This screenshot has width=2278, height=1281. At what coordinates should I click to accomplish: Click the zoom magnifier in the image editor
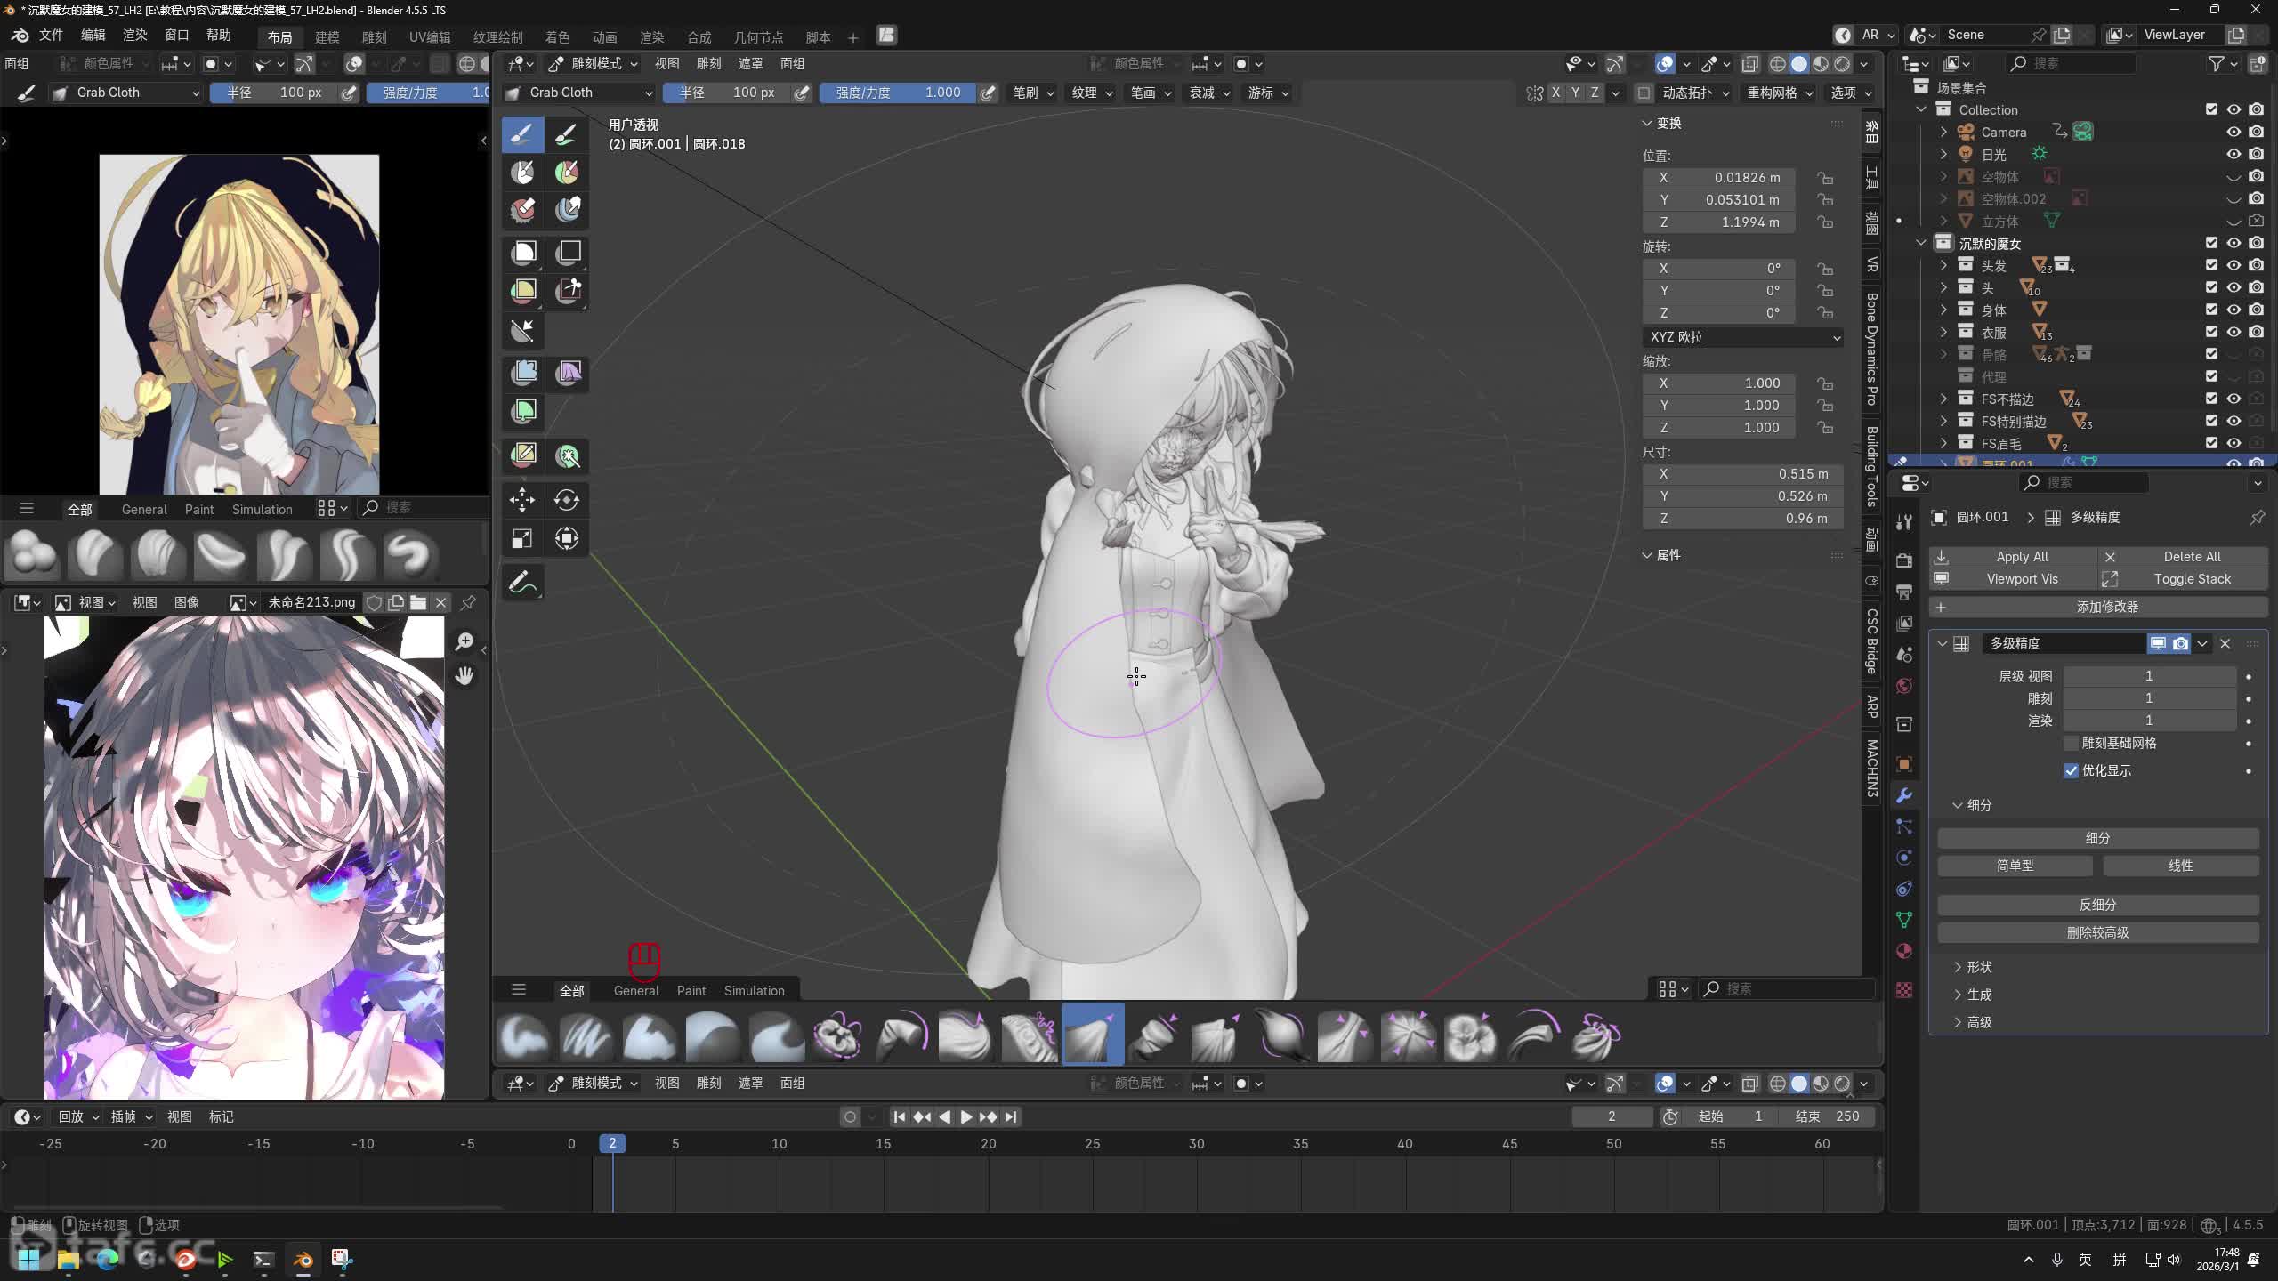coord(464,641)
